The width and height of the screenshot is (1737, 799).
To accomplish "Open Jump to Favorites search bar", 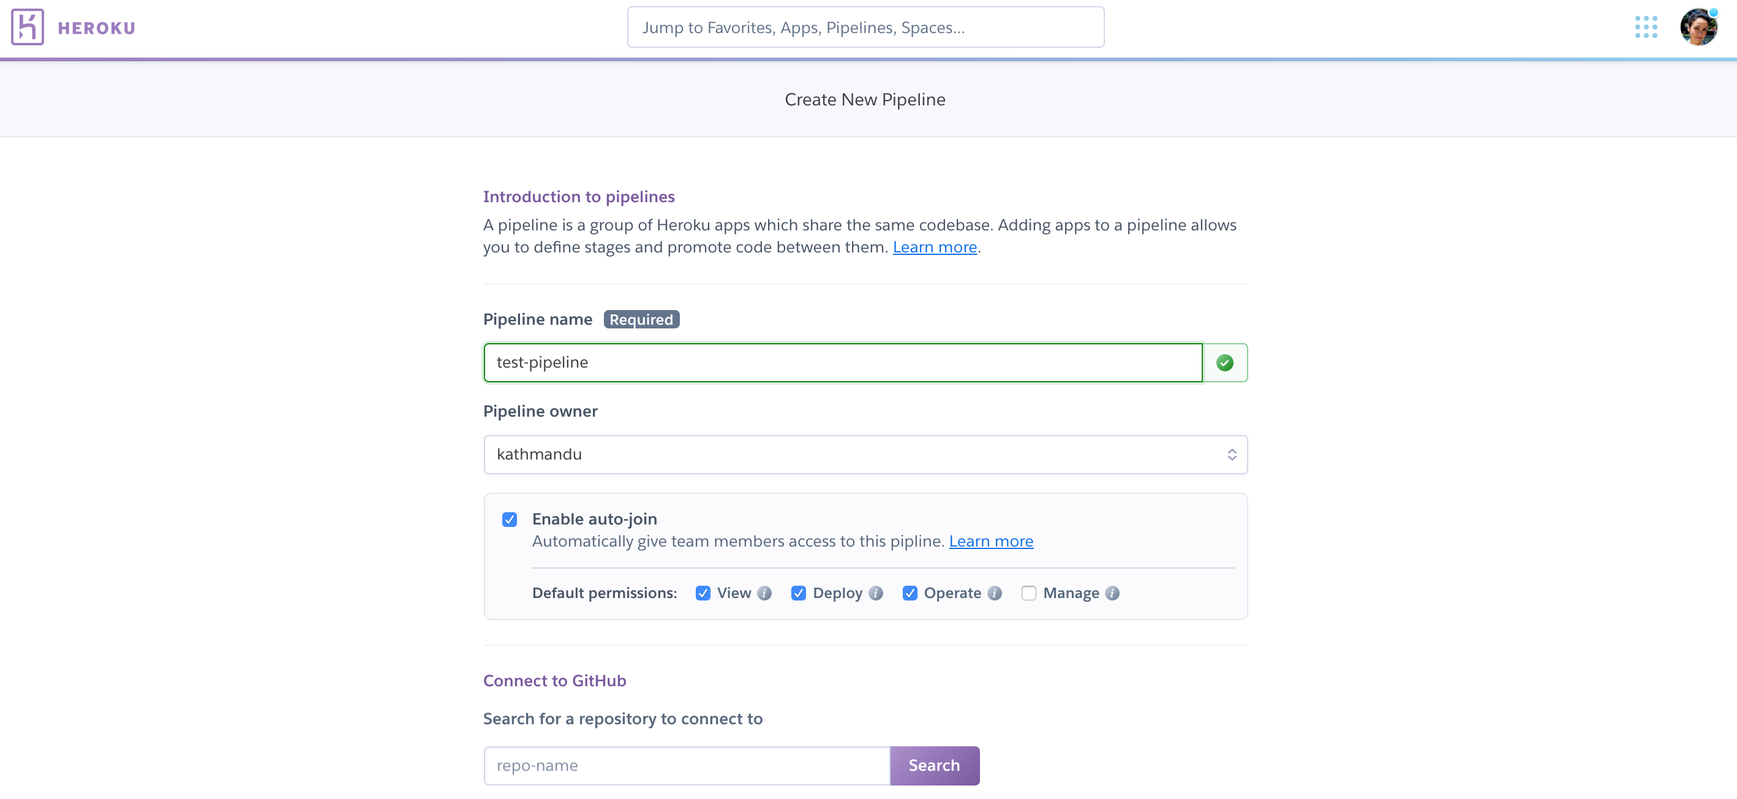I will 865,26.
